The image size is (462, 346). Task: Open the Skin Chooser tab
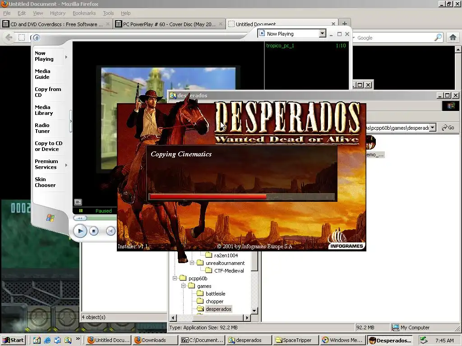click(45, 182)
